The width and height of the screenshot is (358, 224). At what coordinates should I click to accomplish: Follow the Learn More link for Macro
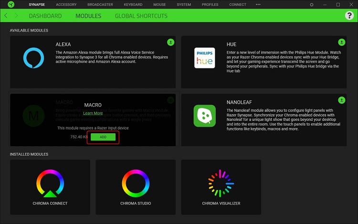[93, 113]
